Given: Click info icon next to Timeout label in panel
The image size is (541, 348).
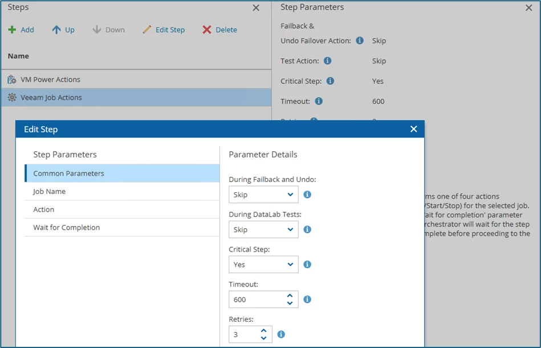Looking at the screenshot, I should (x=319, y=101).
